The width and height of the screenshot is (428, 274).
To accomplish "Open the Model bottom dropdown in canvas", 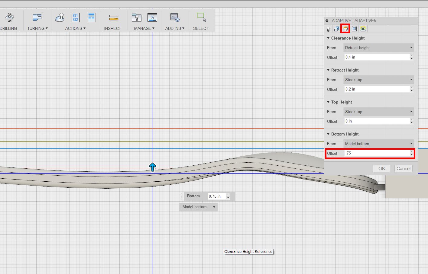I will (198, 207).
